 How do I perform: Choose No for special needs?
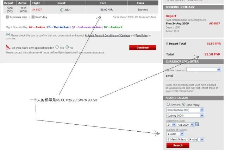click(x=67, y=47)
